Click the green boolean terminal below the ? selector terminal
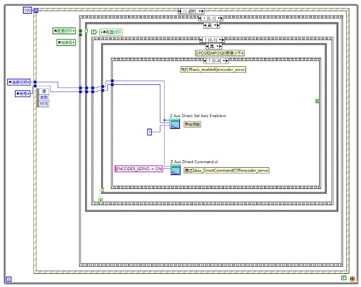Image resolution: width=361 pixels, height=287 pixels. tap(101, 200)
